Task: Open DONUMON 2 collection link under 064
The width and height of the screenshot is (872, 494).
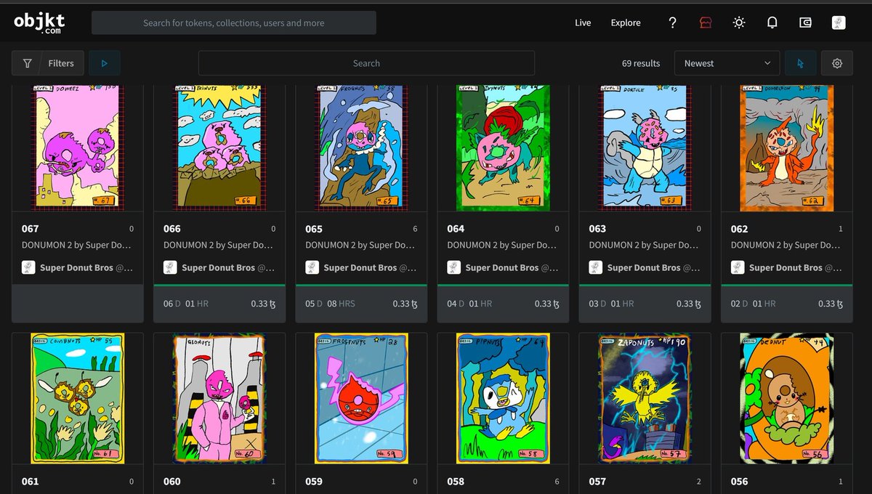Action: point(503,246)
